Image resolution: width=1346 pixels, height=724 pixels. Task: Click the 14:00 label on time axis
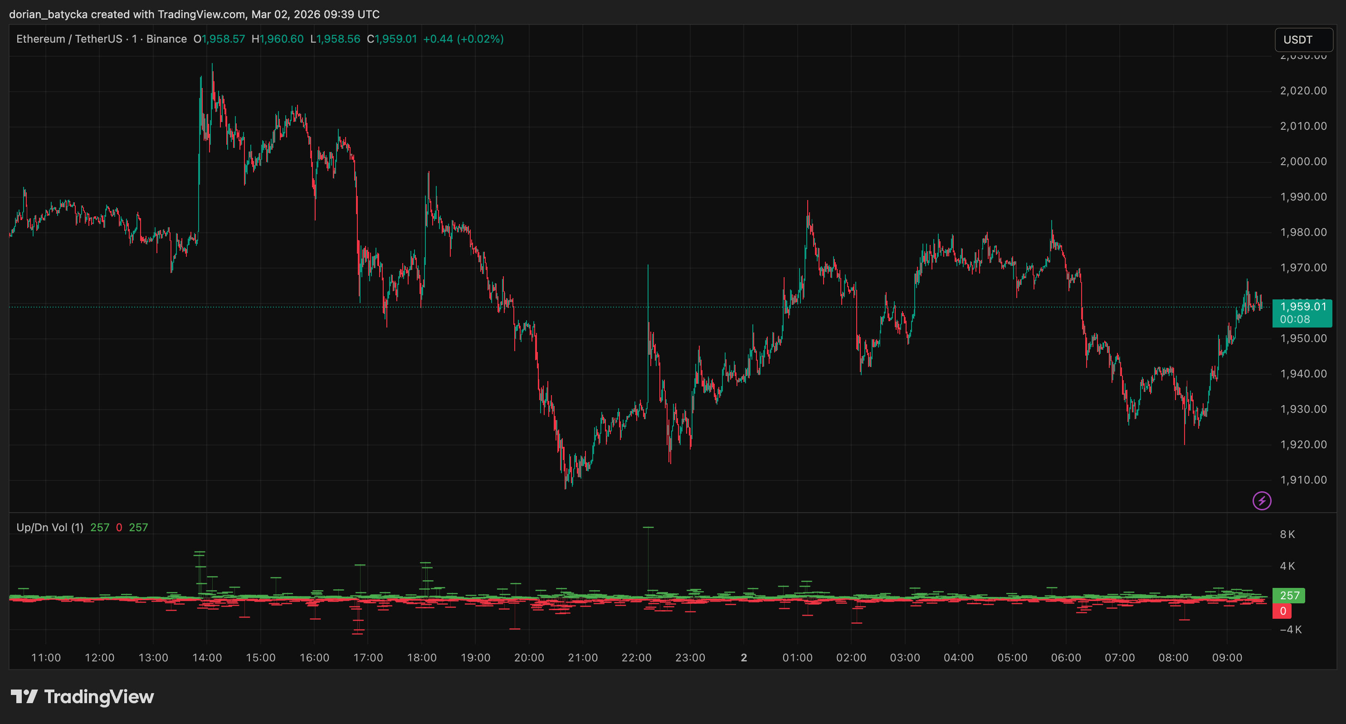coord(207,658)
